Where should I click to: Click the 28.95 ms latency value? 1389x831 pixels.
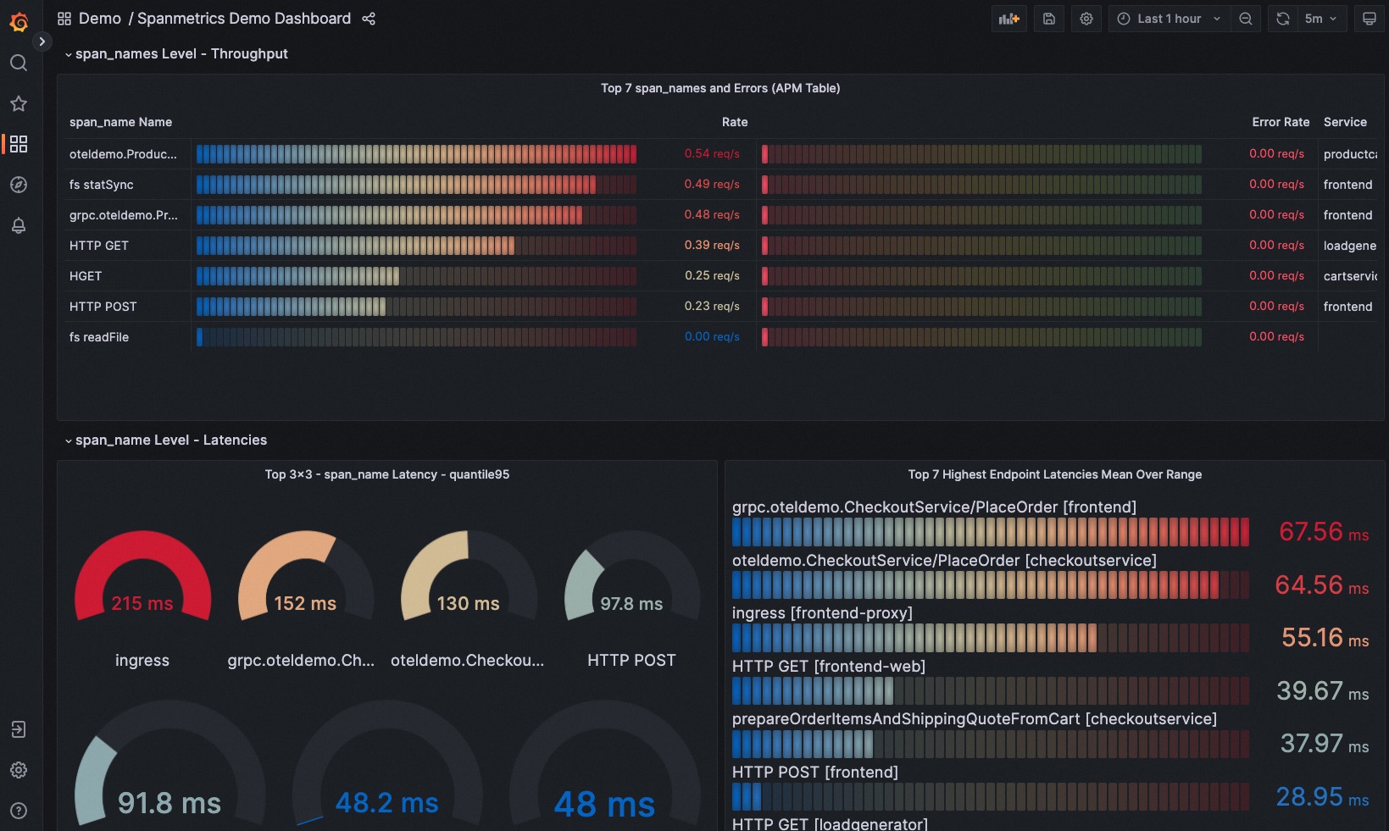coord(1322,797)
